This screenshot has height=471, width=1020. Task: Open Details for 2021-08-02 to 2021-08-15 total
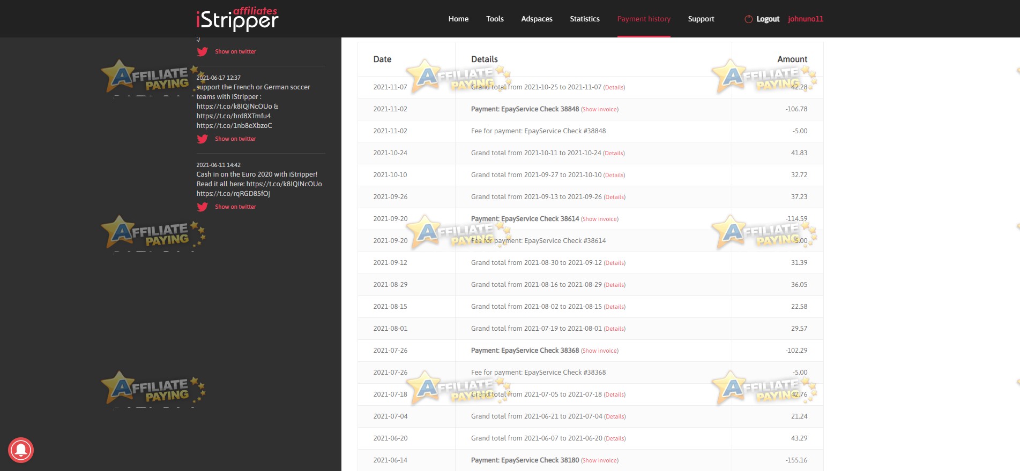coord(615,307)
